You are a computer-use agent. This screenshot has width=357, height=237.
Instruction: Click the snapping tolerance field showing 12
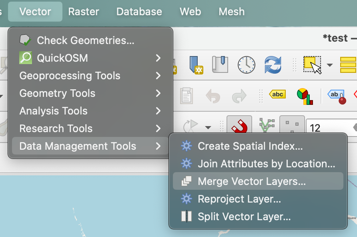[331, 127]
